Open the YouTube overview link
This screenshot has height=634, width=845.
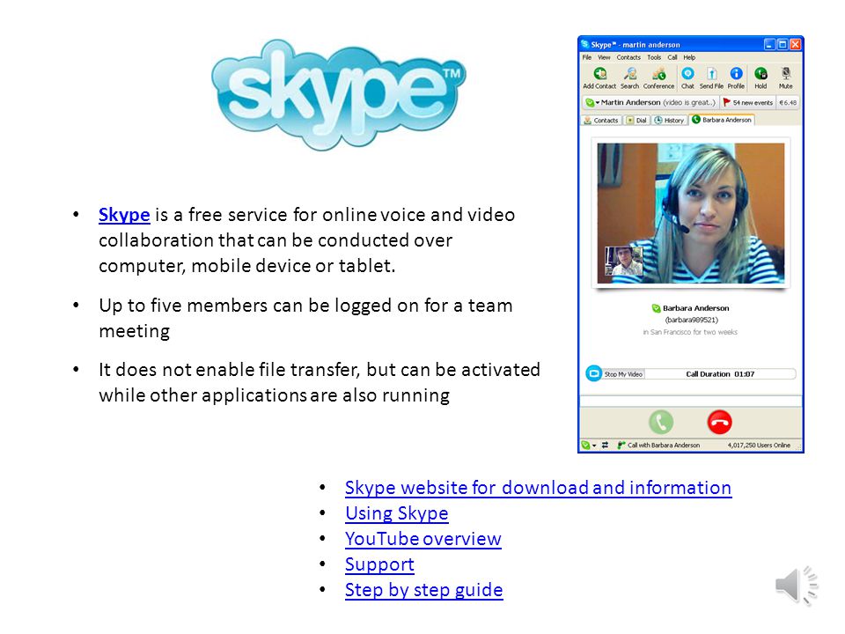coord(423,539)
